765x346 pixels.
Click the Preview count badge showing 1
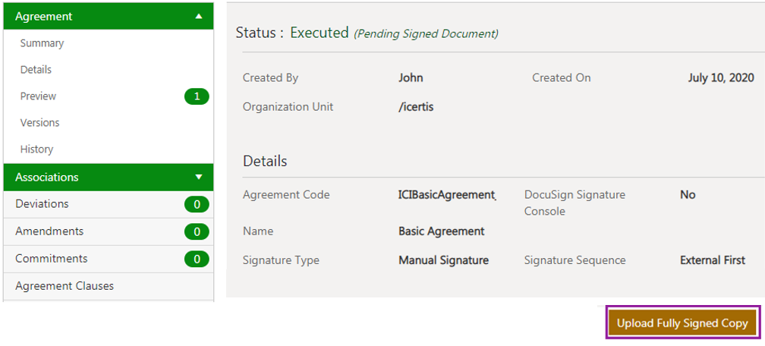(x=197, y=96)
